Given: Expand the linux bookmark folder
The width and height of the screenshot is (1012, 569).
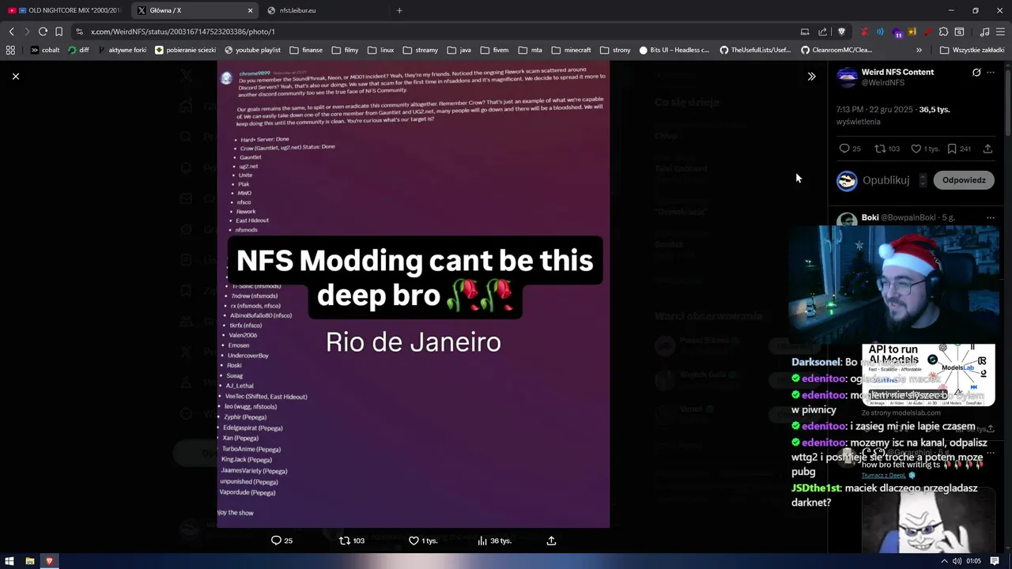Looking at the screenshot, I should point(380,50).
